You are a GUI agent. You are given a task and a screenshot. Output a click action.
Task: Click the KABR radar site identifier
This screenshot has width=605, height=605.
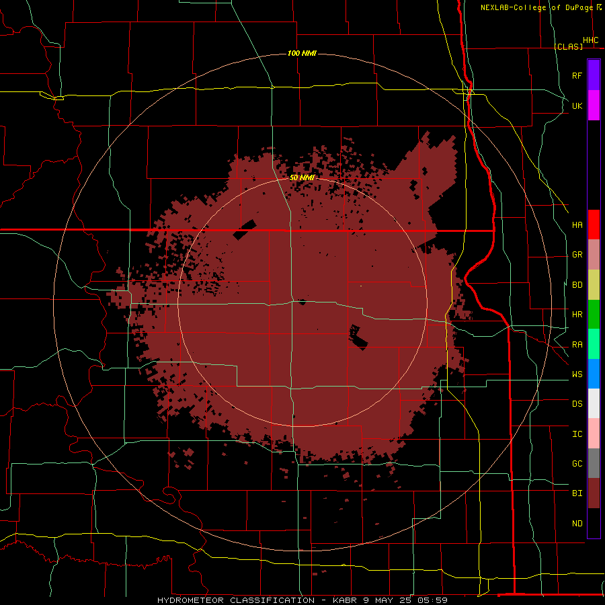345,600
